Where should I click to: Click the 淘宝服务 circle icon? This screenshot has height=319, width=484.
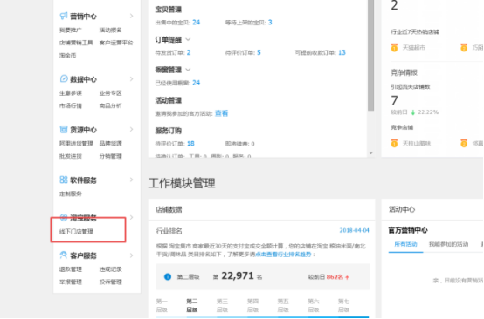[x=64, y=218]
